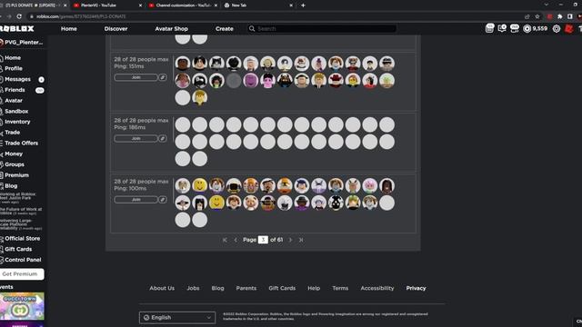Open the Help footer link
582x327 pixels.
pyautogui.click(x=314, y=288)
